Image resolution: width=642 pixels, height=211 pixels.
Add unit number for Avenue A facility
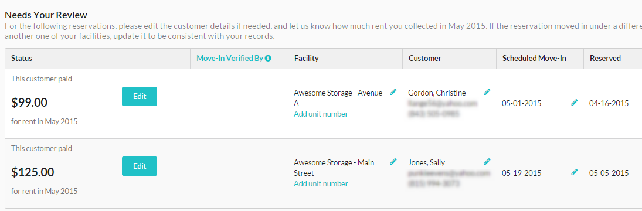[x=321, y=114]
